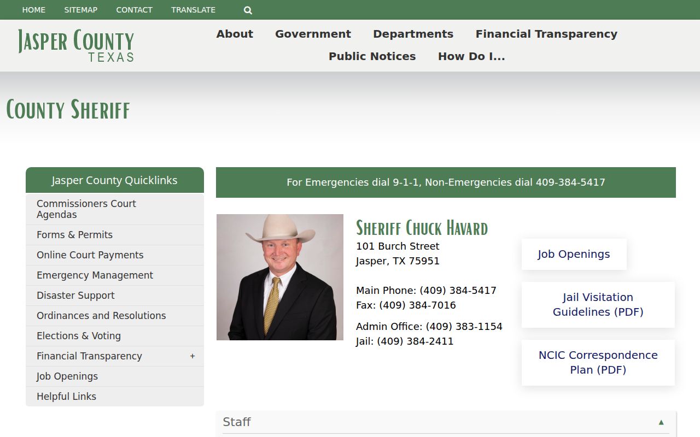Open Ordinances and Resolutions quicklink

(115, 316)
